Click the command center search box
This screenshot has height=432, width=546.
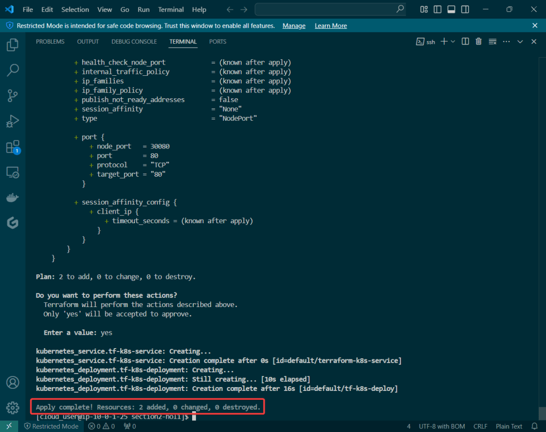coord(330,10)
